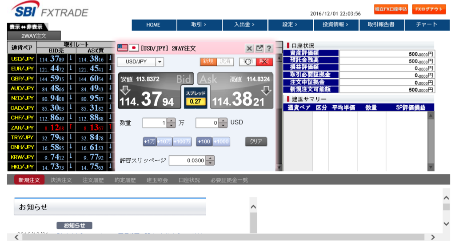The width and height of the screenshot is (455, 243).
Task: Lower the 許容スリッページ value with its down stepper
Action: pyautogui.click(x=210, y=163)
